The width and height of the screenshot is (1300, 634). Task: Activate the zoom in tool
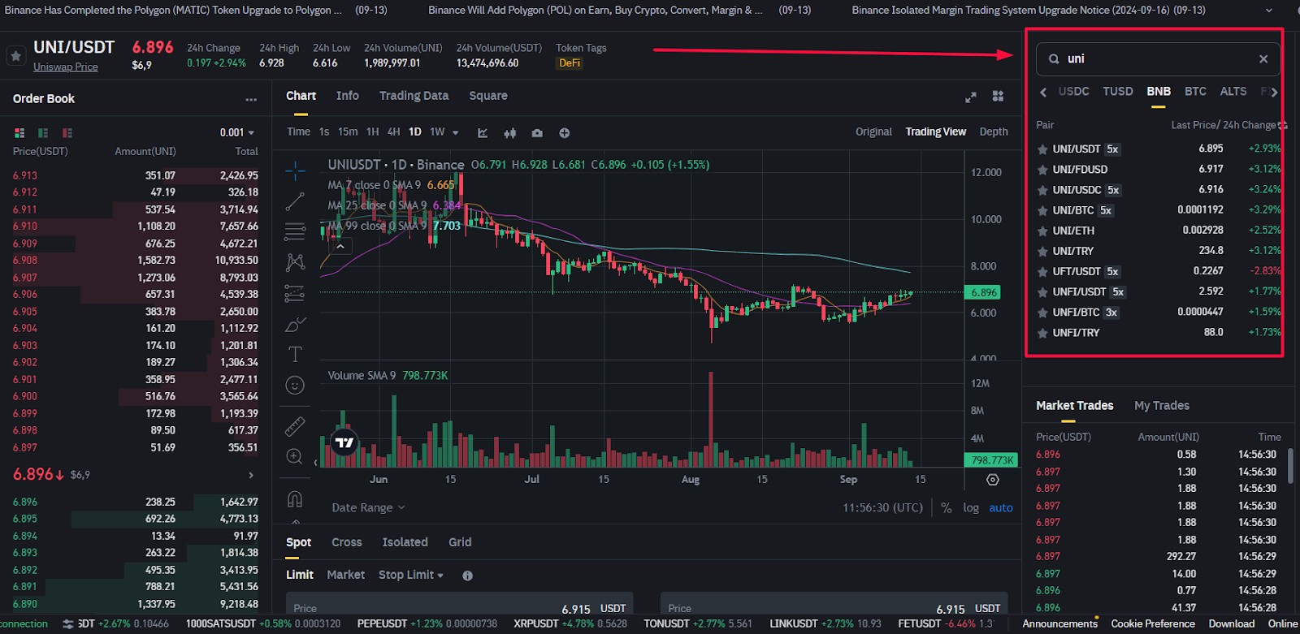pyautogui.click(x=295, y=456)
